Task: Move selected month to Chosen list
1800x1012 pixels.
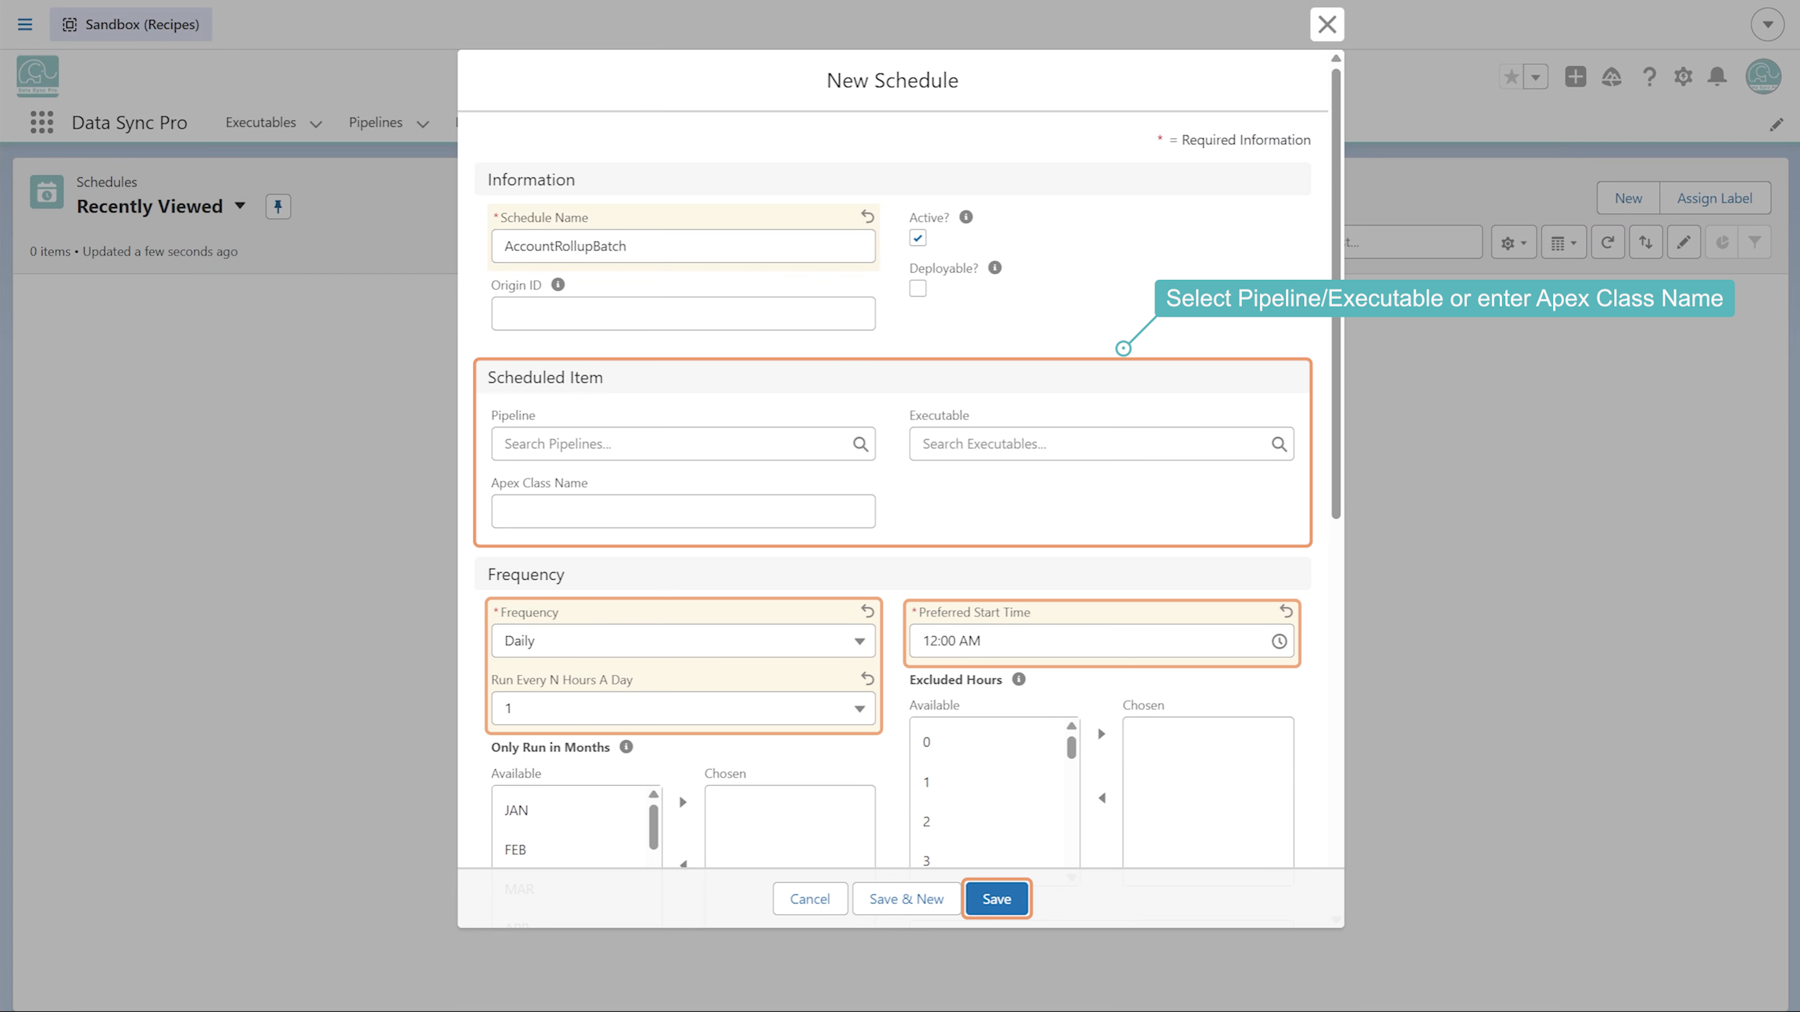Action: [x=682, y=803]
